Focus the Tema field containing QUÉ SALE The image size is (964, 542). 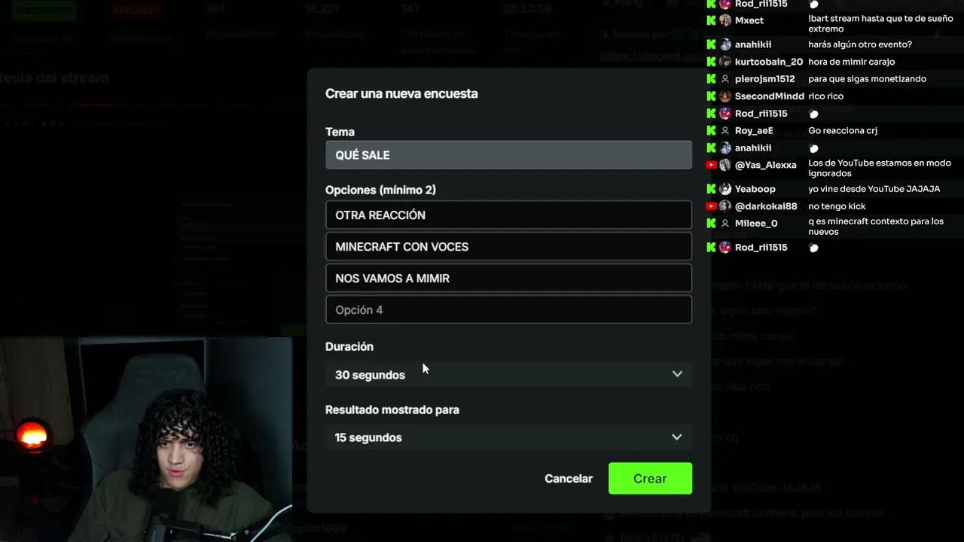pyautogui.click(x=508, y=155)
